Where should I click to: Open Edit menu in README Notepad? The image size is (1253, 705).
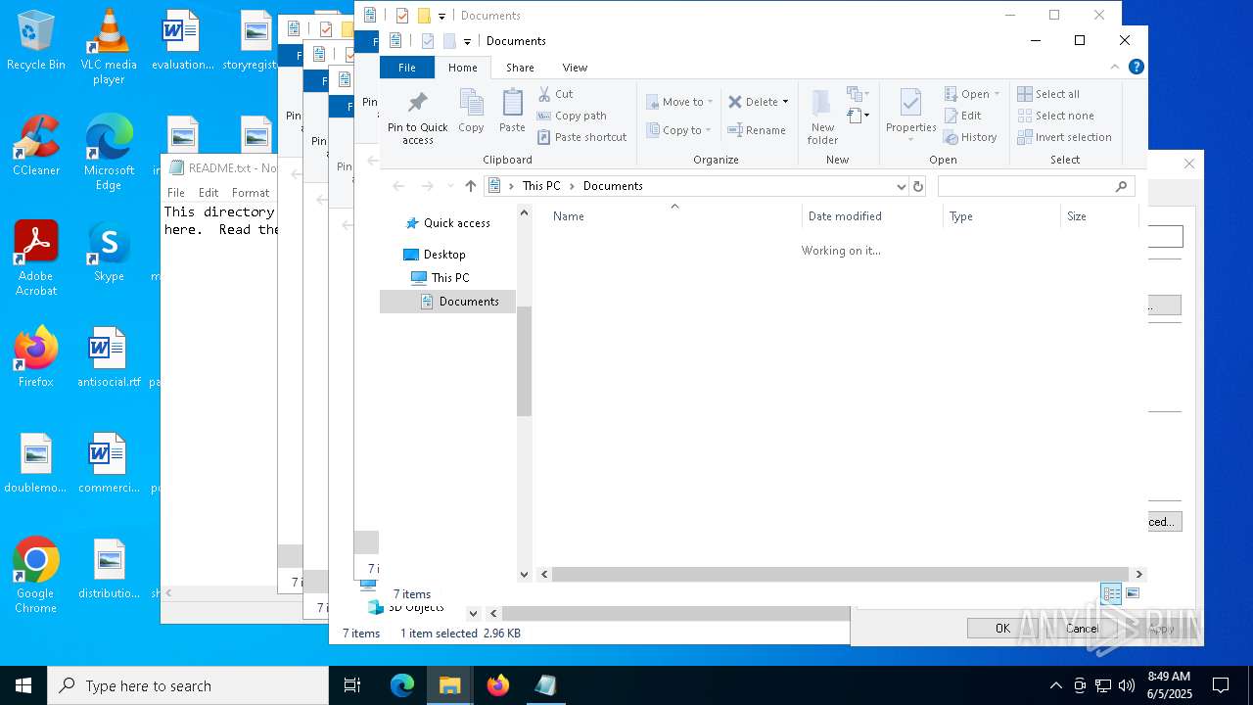[209, 193]
